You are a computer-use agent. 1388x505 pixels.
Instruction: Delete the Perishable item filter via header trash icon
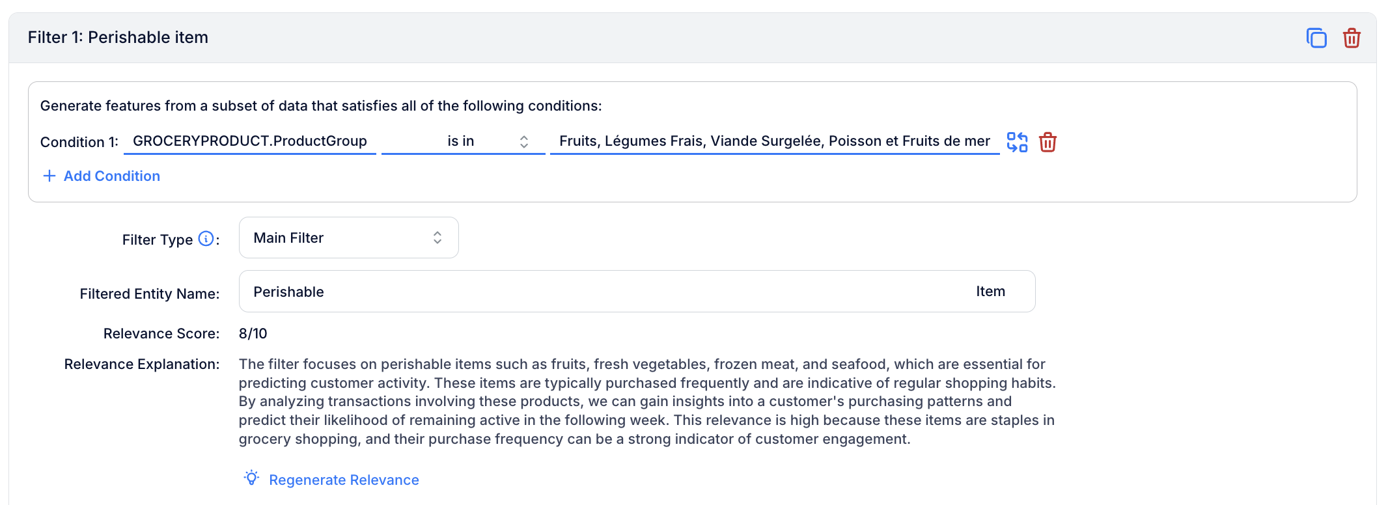tap(1352, 38)
